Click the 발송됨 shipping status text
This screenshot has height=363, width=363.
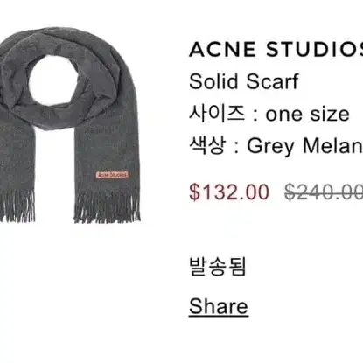218,266
